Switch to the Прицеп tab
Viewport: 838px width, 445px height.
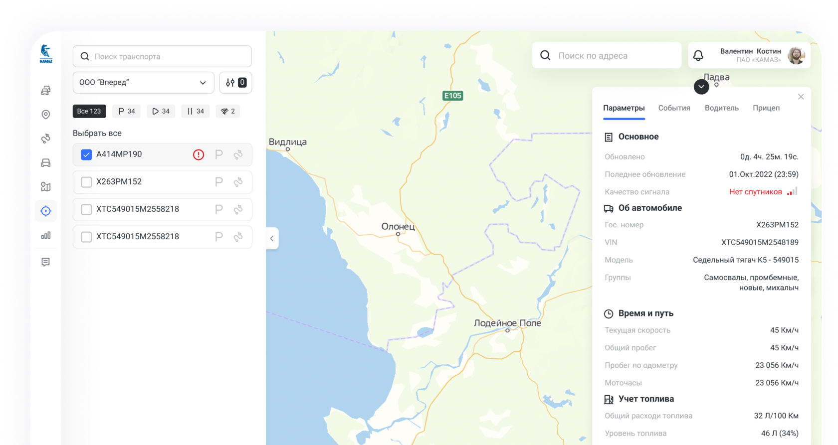coord(766,108)
